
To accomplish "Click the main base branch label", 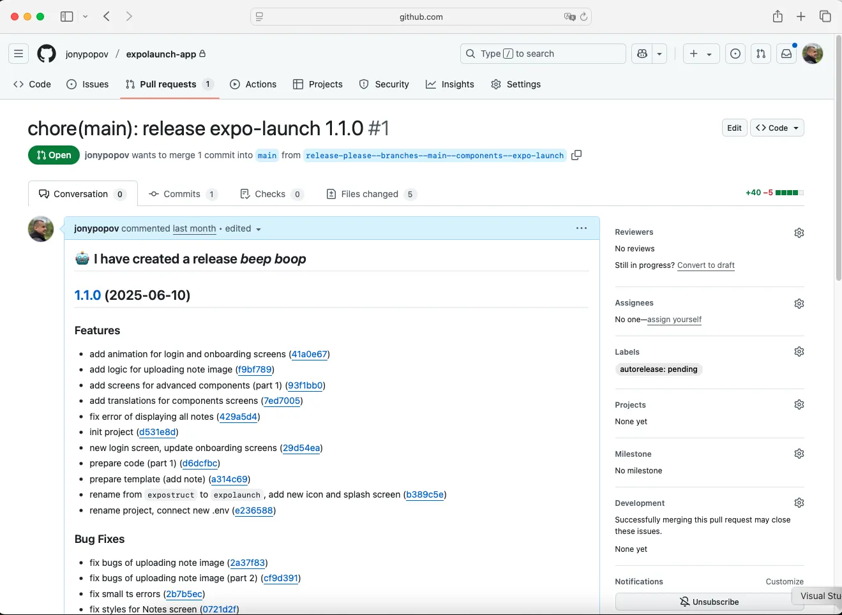I will [267, 155].
